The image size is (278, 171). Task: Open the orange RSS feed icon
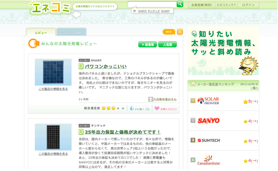coord(180,32)
